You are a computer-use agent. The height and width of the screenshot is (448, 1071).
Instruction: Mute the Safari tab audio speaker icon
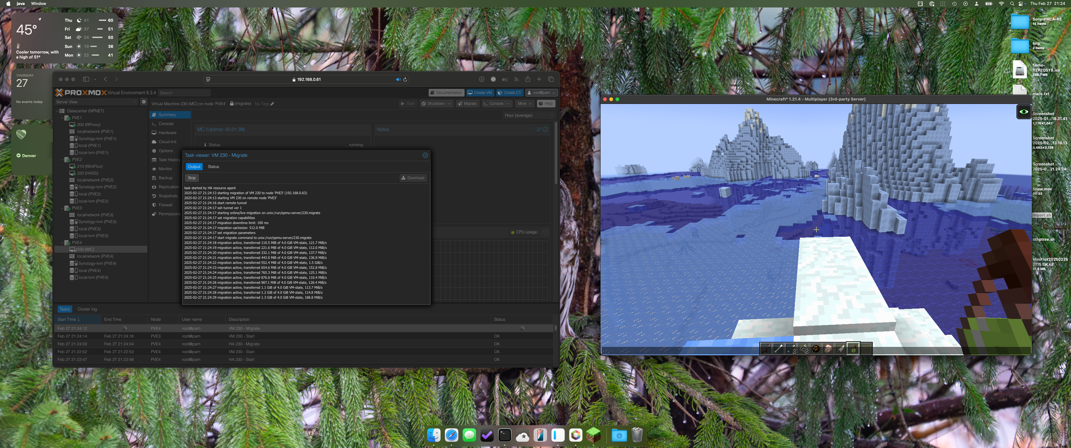click(x=398, y=79)
